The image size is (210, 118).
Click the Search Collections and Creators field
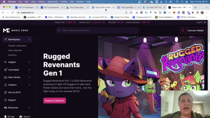pyautogui.click(x=97, y=30)
